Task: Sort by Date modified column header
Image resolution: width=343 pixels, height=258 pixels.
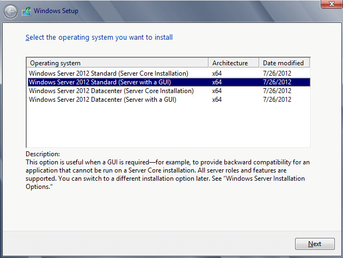Action: pyautogui.click(x=284, y=63)
